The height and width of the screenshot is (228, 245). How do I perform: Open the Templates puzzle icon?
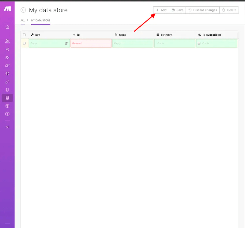pos(7,57)
